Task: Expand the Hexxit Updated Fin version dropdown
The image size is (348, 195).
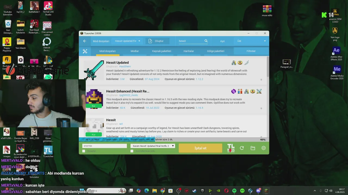Action: coord(128,41)
